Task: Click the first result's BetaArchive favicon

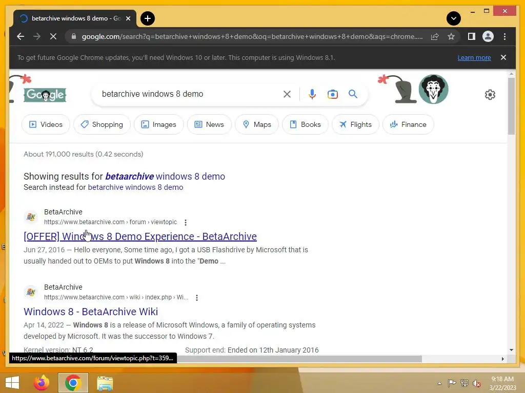Action: click(x=31, y=217)
